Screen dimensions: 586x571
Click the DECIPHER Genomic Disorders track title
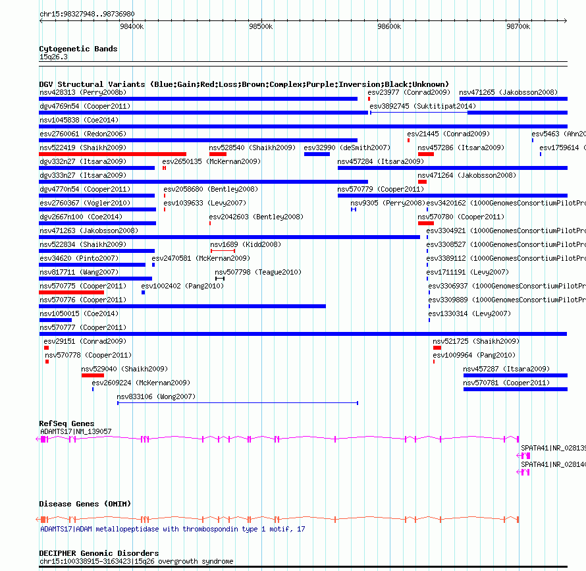(x=99, y=553)
